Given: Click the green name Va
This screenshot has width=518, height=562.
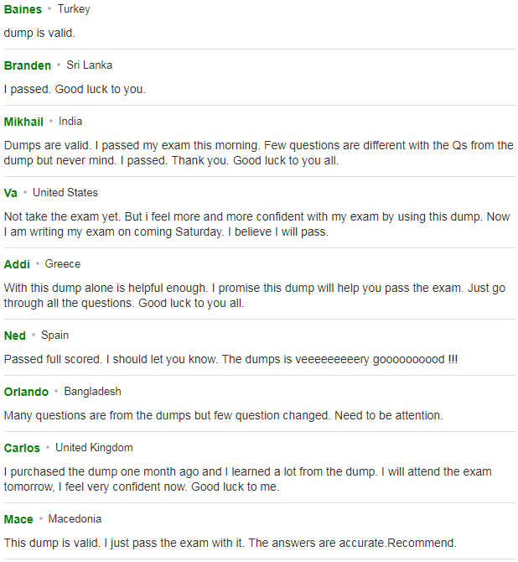Looking at the screenshot, I should click(10, 193).
